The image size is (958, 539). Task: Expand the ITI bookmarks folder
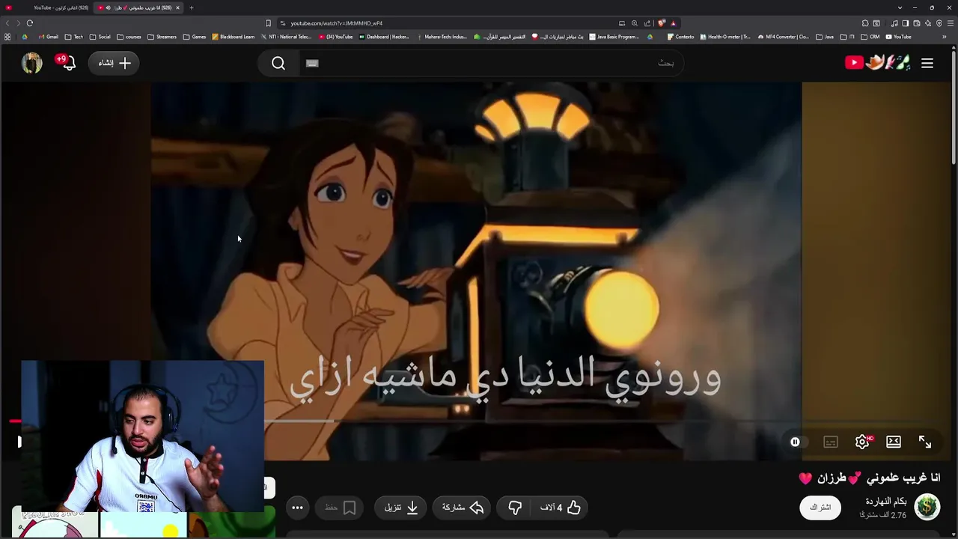tap(847, 37)
